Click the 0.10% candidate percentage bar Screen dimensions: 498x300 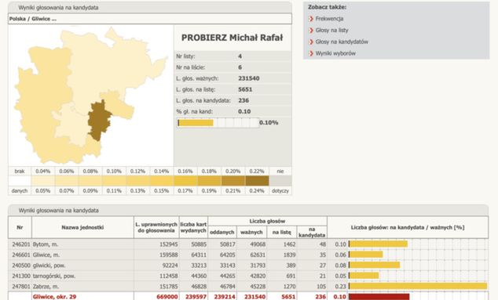(218, 123)
